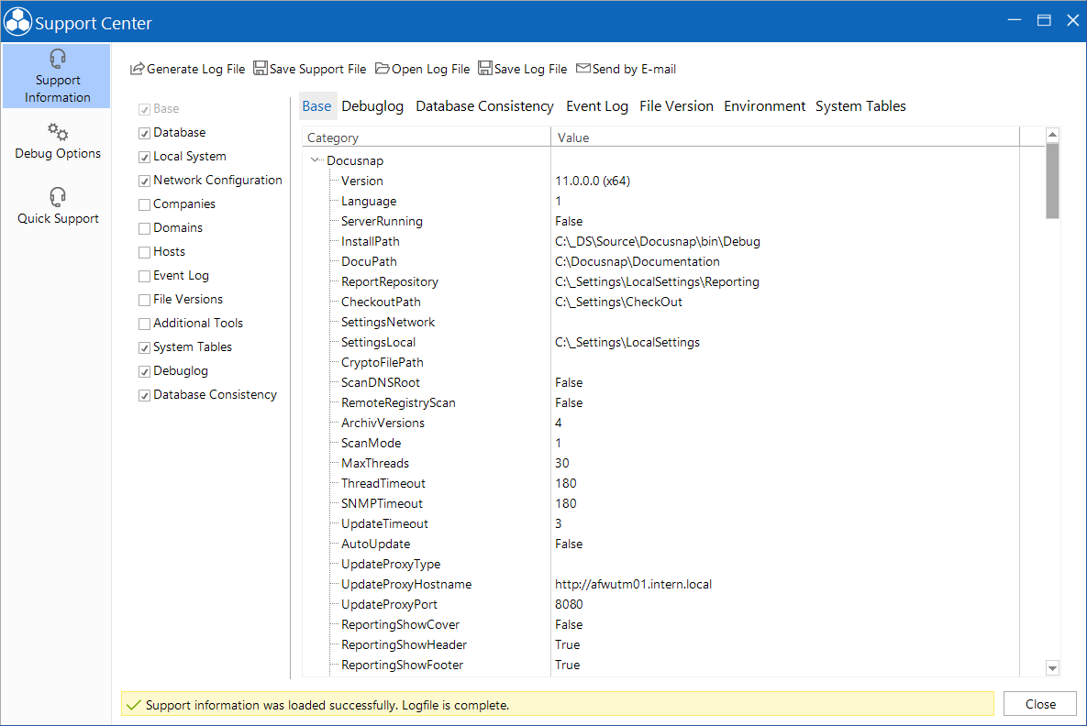This screenshot has height=726, width=1087.
Task: Click the scrollbar up arrow
Action: coord(1052,135)
